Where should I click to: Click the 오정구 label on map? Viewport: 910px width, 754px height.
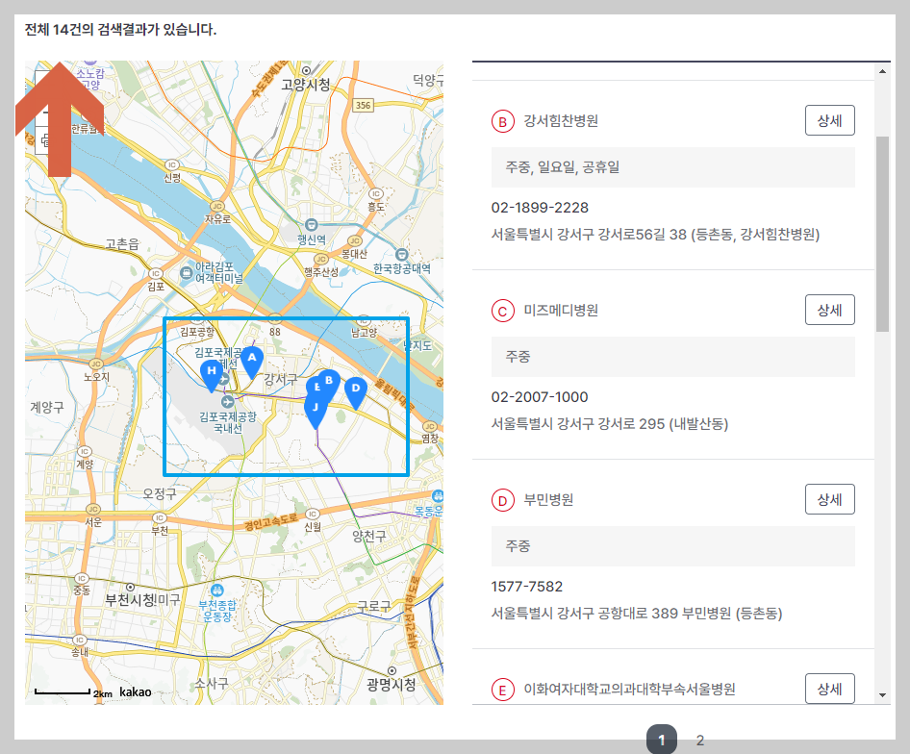(x=160, y=493)
